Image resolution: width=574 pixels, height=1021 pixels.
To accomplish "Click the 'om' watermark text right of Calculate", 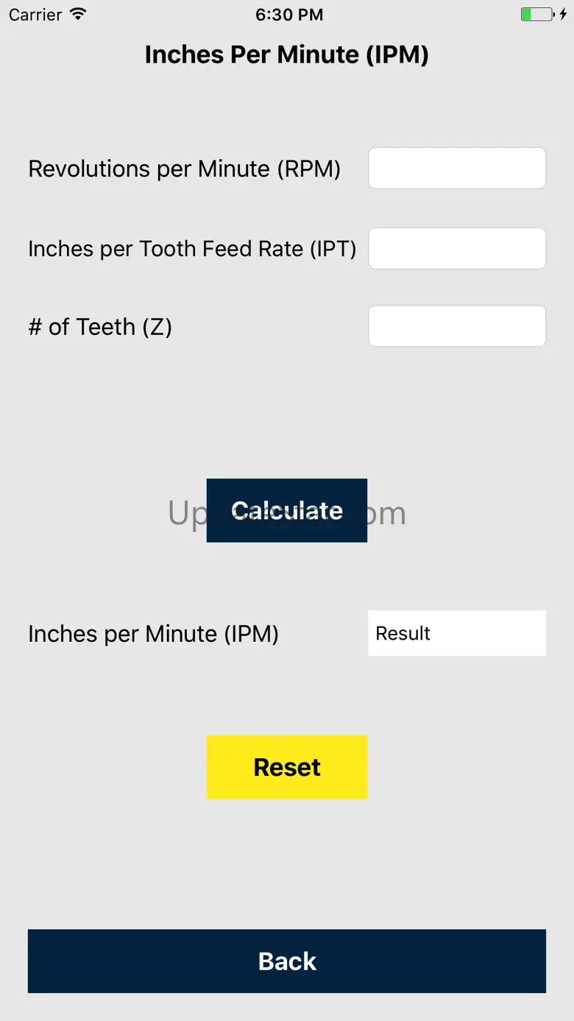I will pyautogui.click(x=387, y=513).
